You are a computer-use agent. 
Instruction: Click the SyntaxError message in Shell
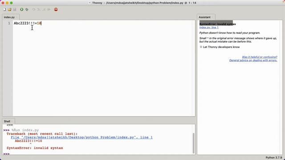coord(35,148)
